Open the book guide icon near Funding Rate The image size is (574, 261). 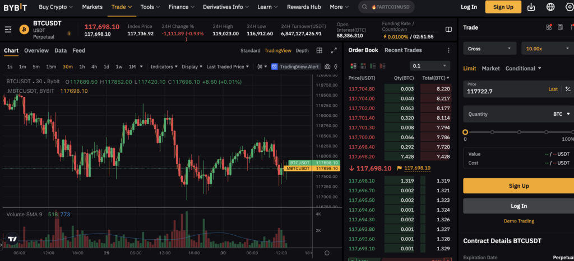448,30
